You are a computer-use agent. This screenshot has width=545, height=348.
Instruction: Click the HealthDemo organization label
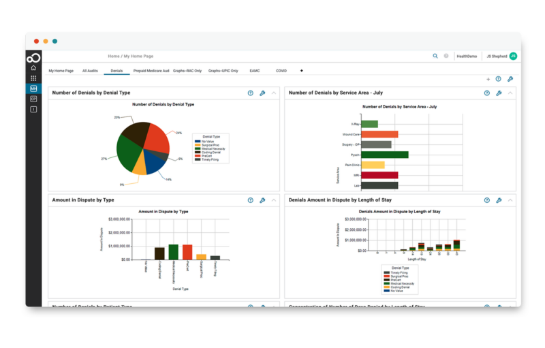[467, 56]
